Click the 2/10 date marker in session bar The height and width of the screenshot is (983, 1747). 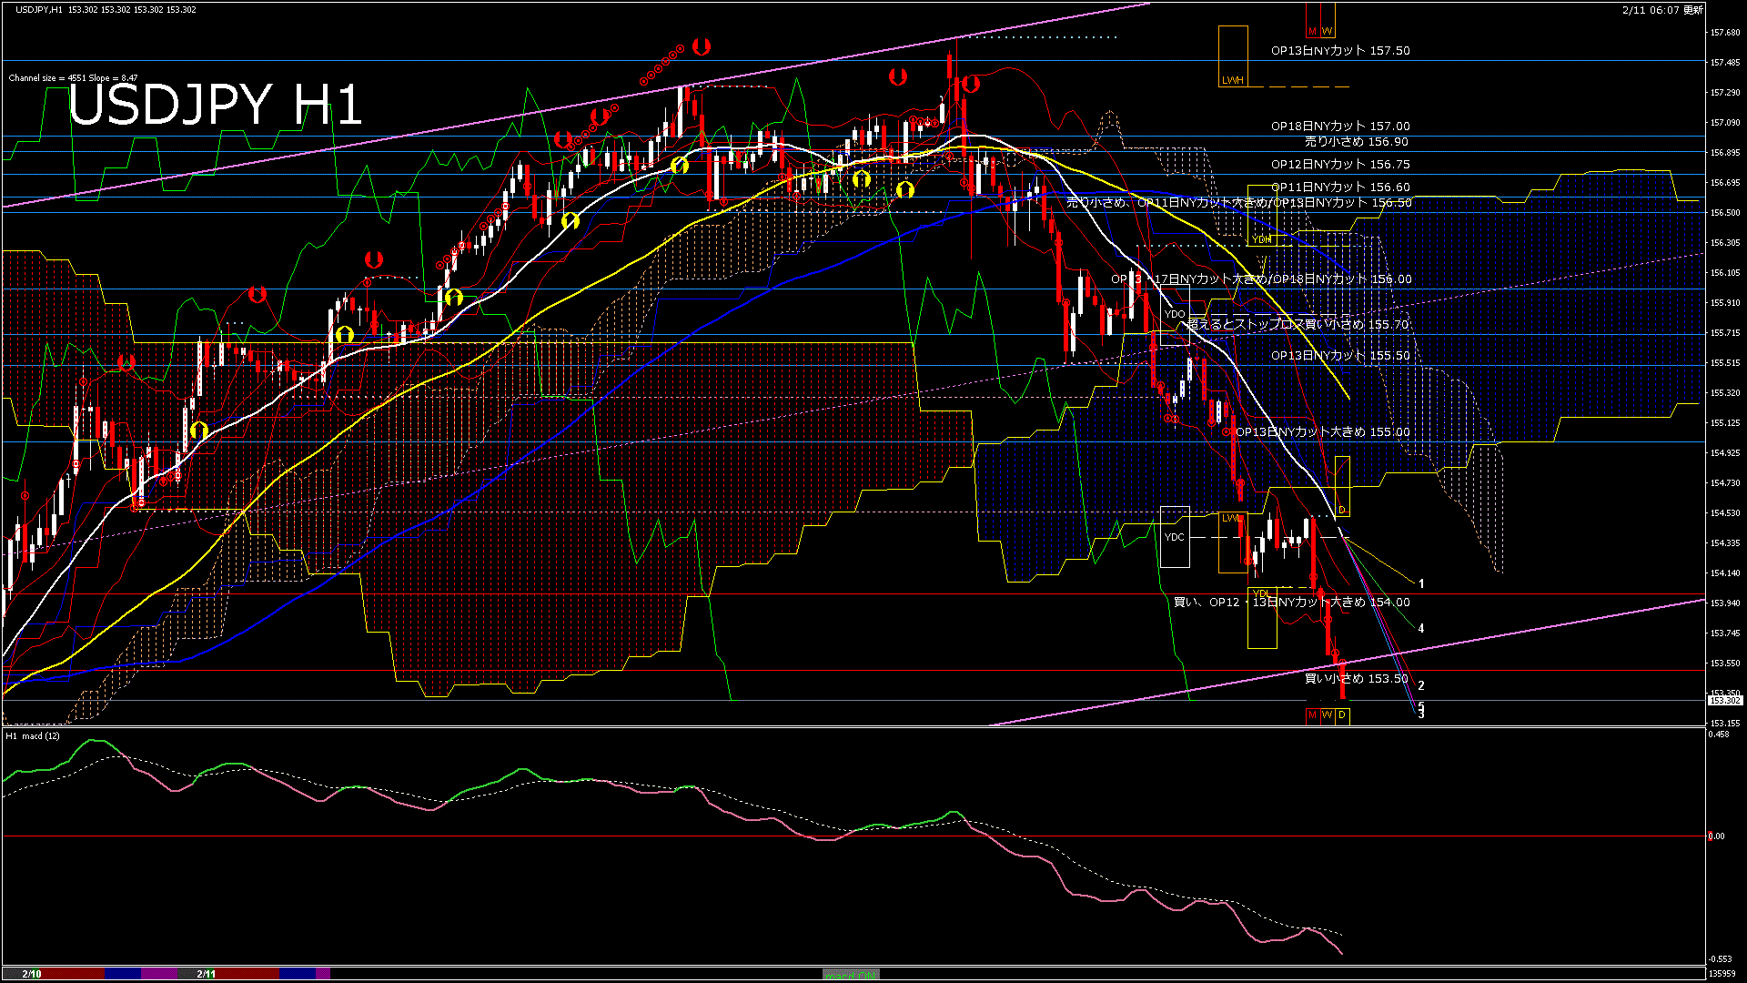click(32, 974)
